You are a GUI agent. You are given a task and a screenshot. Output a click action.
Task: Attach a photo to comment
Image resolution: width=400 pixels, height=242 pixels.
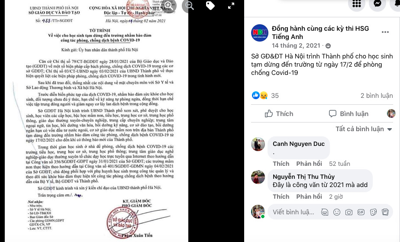point(349,212)
